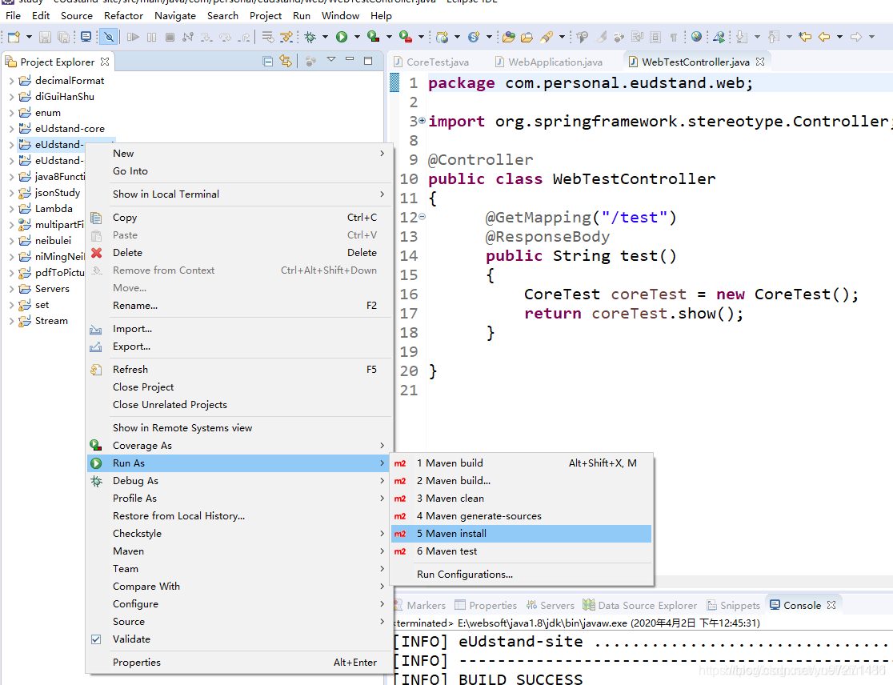Screen dimensions: 893x685
Task: Open Properties in the context menu
Action: coord(239,663)
